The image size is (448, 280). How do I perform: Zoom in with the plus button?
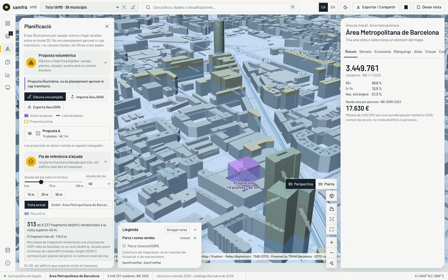(x=332, y=242)
